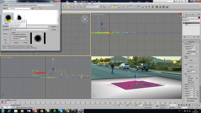The image size is (201, 113).
Task: Open the Textures folder dropdown
Action: tap(30, 8)
